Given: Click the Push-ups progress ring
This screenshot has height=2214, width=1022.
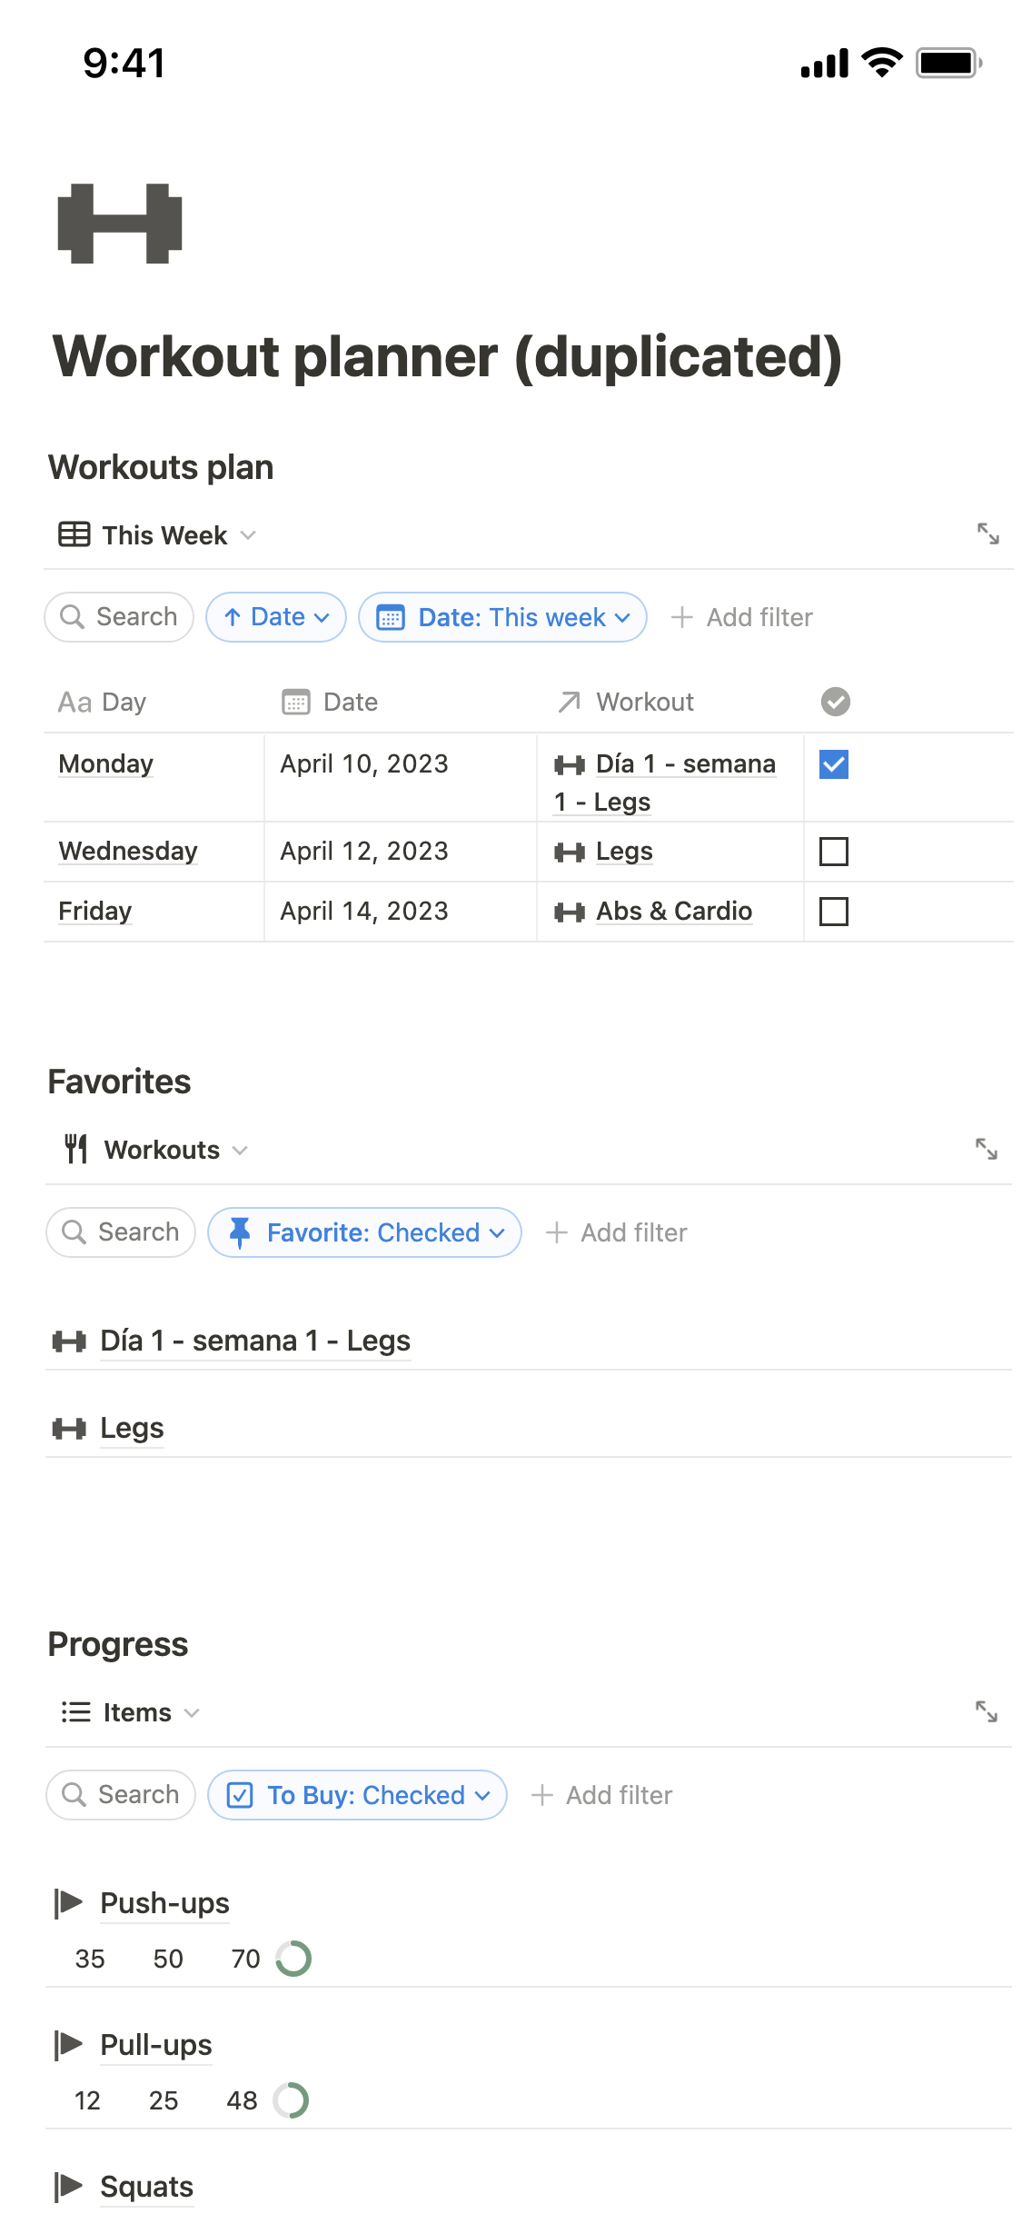Looking at the screenshot, I should point(293,1959).
